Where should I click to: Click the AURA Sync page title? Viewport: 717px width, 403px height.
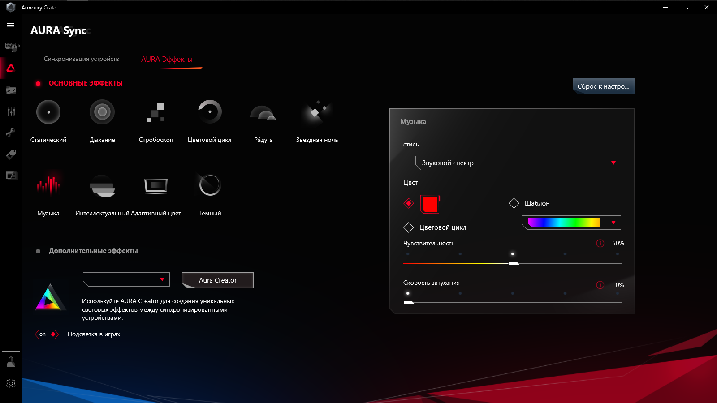click(x=59, y=30)
